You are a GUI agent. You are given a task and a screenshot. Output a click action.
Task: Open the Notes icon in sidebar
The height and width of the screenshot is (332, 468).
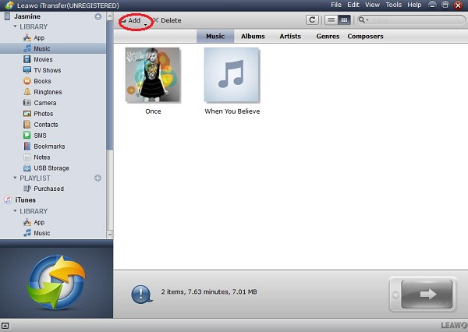click(x=27, y=157)
